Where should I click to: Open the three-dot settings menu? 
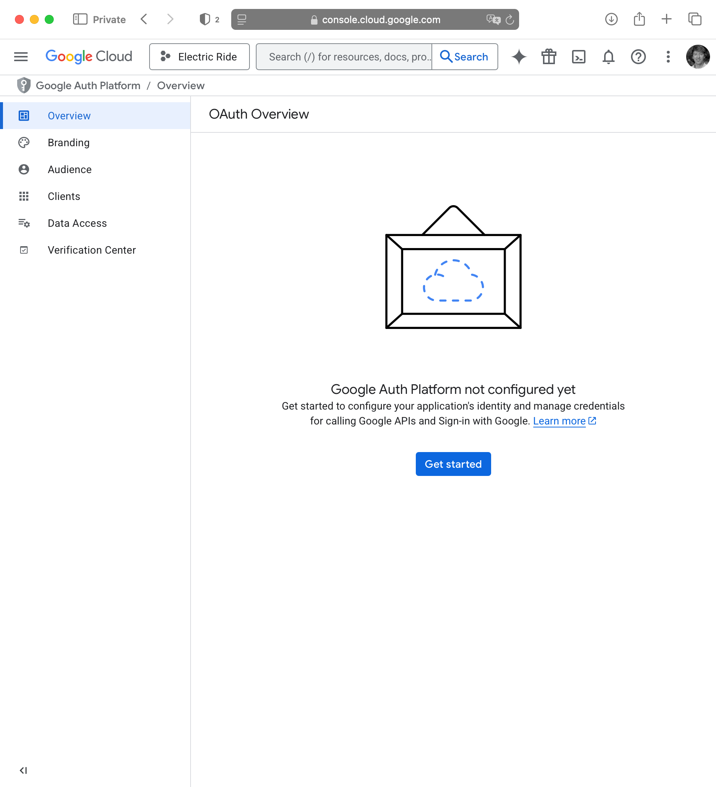click(668, 57)
